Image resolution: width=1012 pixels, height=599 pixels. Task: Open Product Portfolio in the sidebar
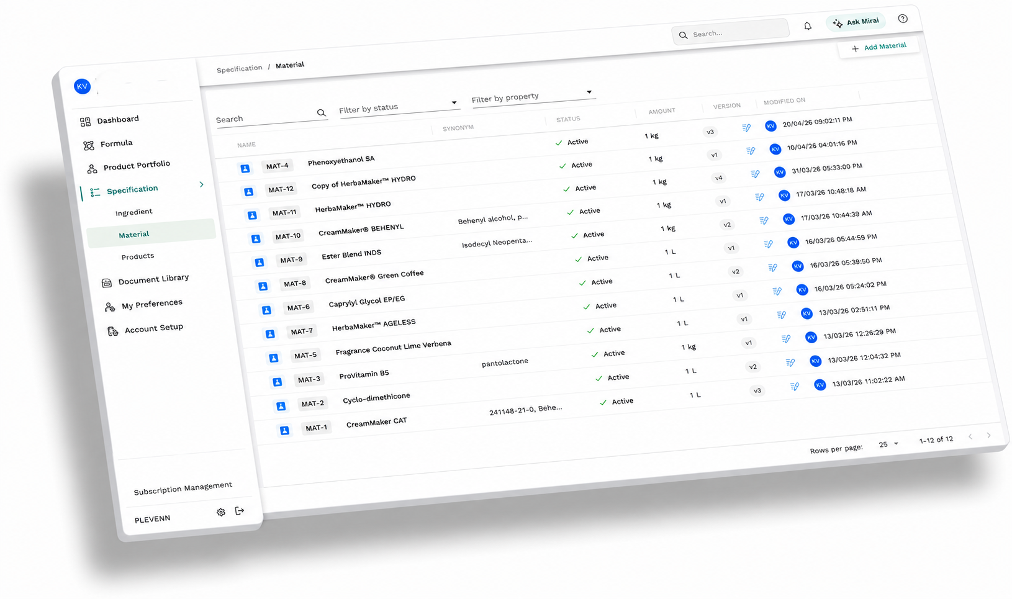[128, 166]
